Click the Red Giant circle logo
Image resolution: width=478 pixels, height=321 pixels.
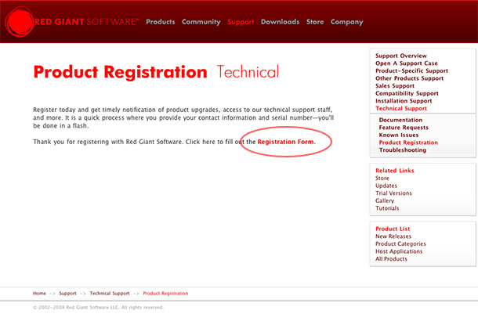20,22
